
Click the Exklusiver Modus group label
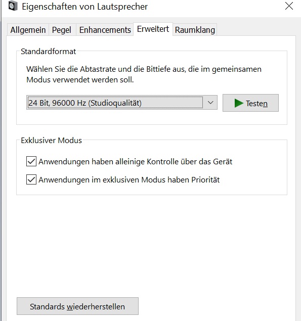click(51, 141)
